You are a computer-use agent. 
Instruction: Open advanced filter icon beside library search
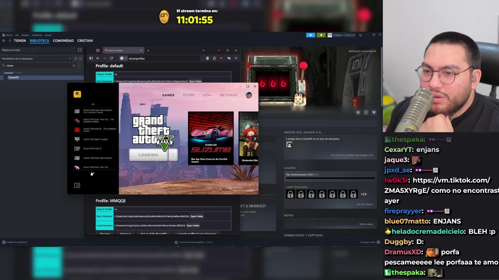pyautogui.click(x=80, y=66)
